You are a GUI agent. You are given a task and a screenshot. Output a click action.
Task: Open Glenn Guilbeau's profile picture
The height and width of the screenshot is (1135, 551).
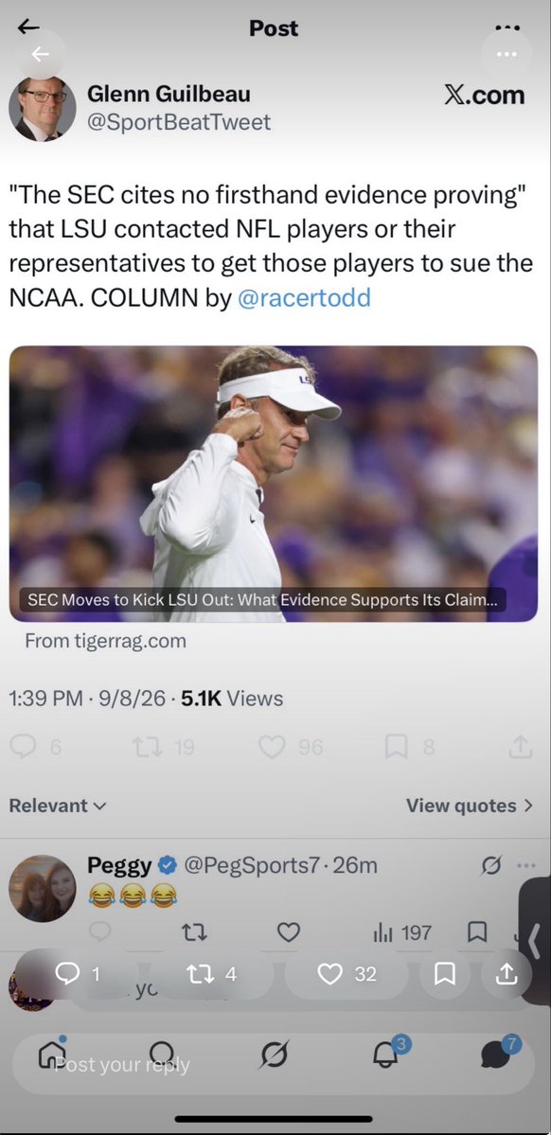click(42, 109)
